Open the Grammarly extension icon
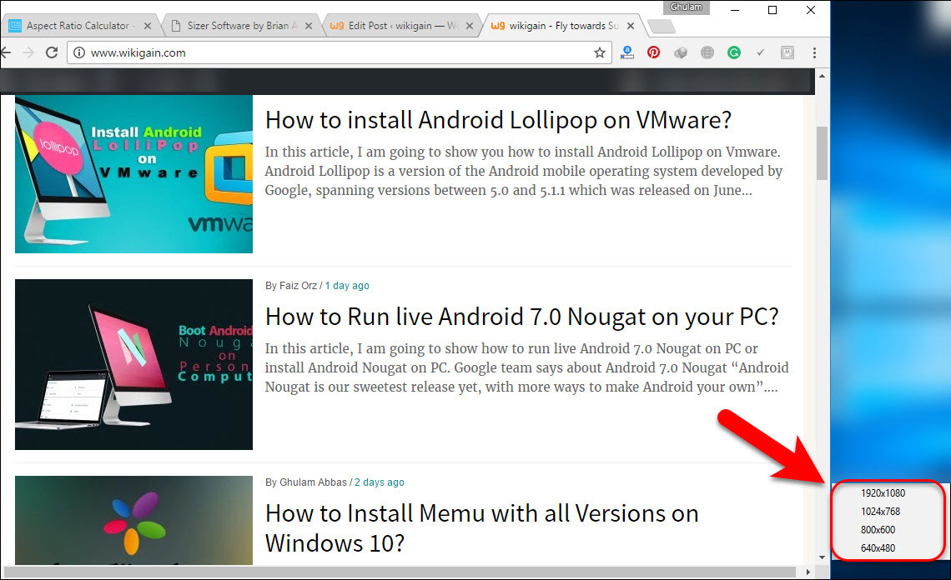 tap(734, 52)
